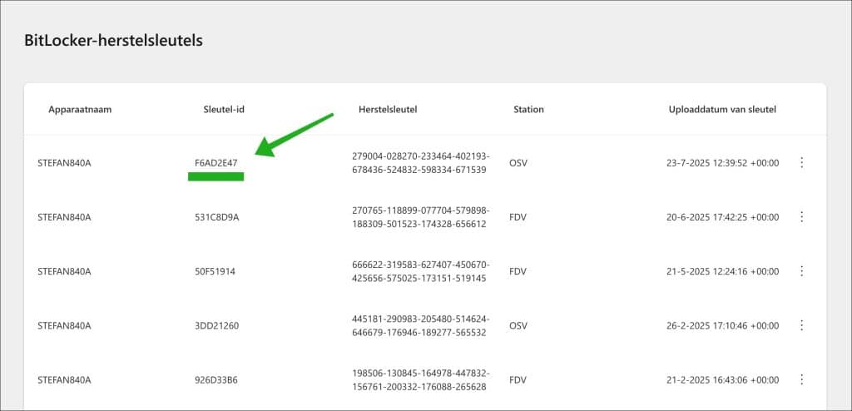Viewport: 852px width, 411px height.
Task: Click upload date 20-6-2025 17:42:25
Action: pos(723,217)
